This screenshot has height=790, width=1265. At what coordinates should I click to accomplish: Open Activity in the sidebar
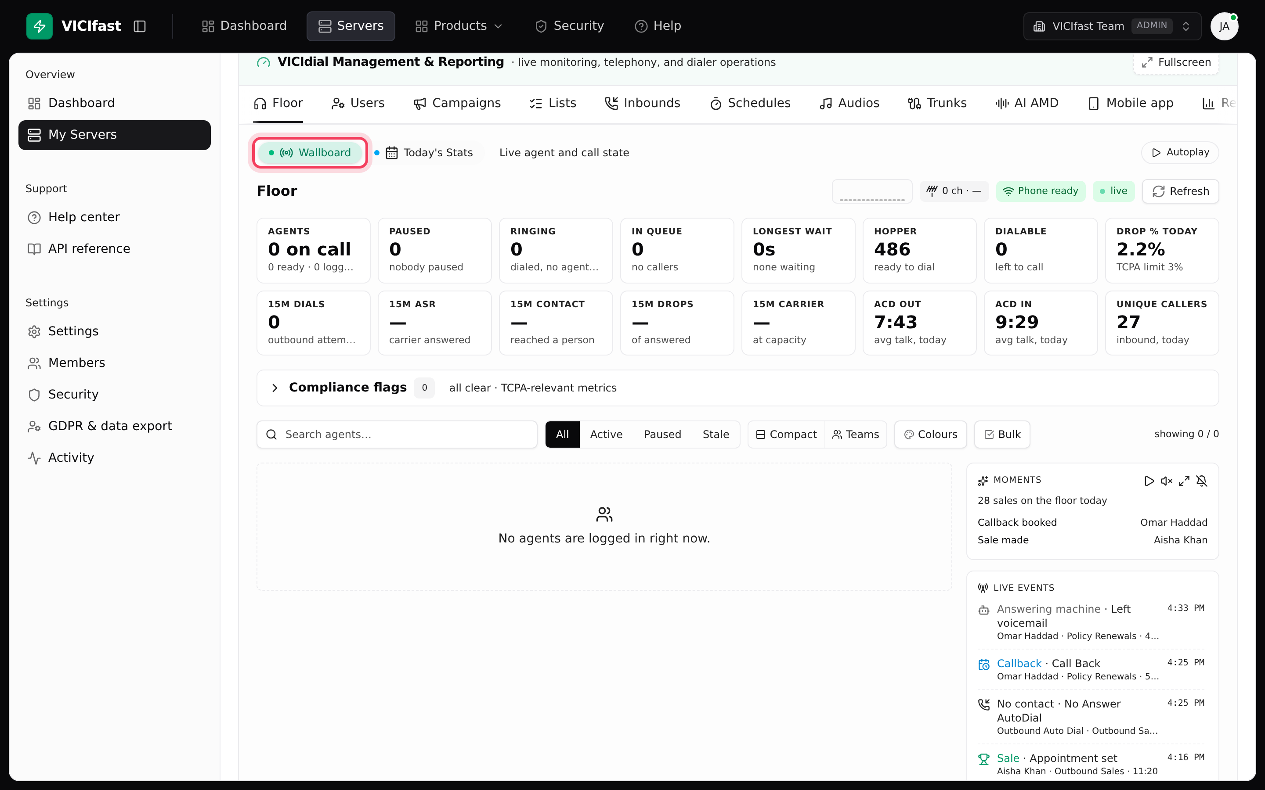pyautogui.click(x=115, y=458)
